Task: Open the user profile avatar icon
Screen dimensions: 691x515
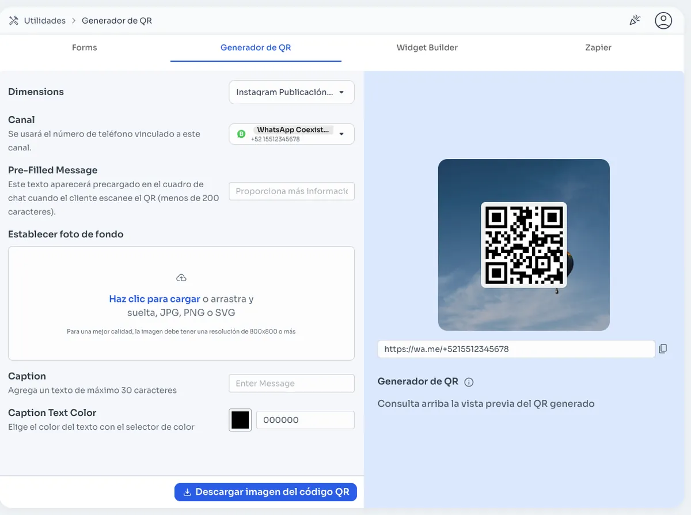Action: pyautogui.click(x=663, y=20)
